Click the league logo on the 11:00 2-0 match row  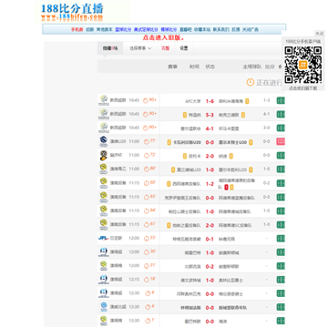point(103,155)
